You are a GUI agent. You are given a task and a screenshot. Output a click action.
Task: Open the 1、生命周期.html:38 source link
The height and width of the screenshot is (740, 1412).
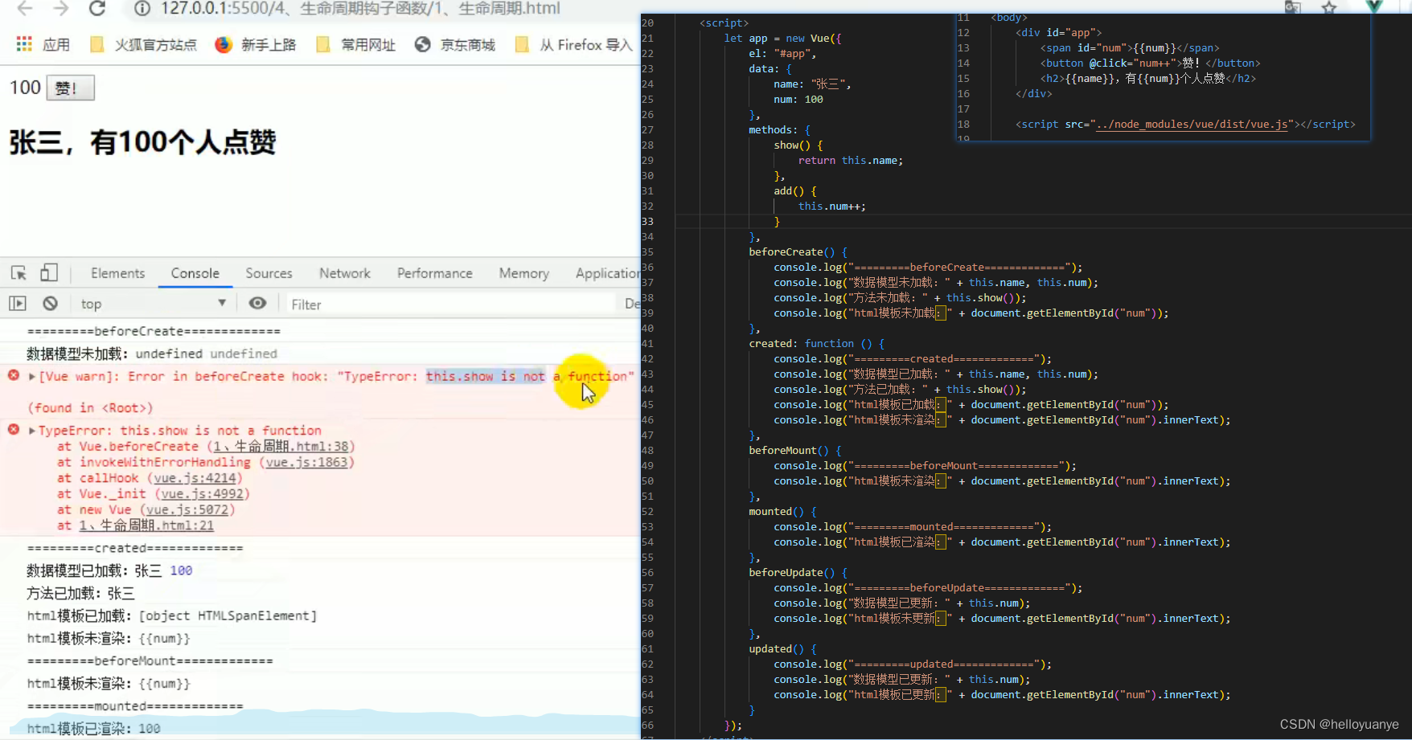[x=281, y=447]
